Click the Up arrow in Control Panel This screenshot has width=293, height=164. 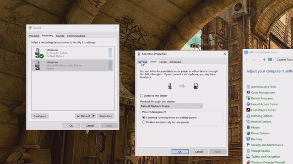click(x=264, y=60)
